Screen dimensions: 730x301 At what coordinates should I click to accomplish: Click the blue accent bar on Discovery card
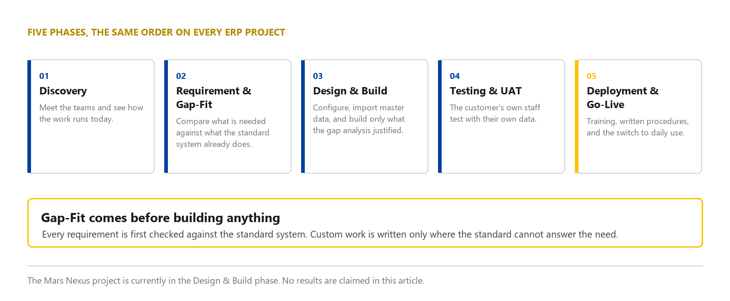point(29,117)
